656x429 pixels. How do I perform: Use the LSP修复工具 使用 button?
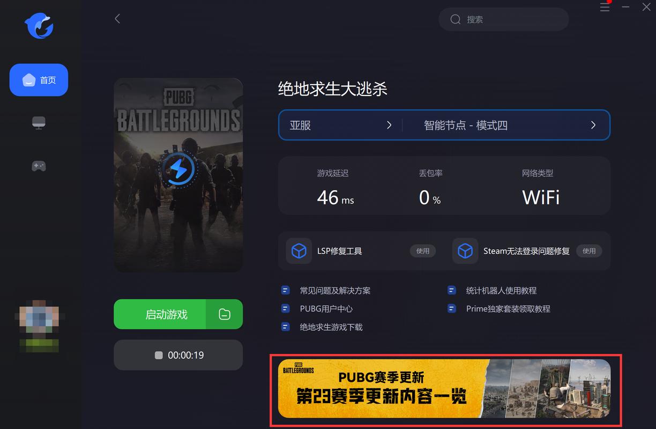423,250
